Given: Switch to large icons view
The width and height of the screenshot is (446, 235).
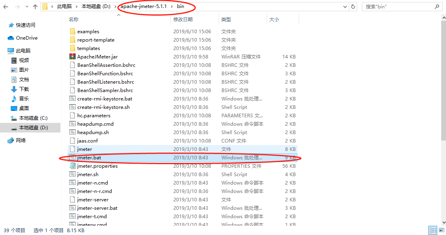Looking at the screenshot, I should [x=442, y=230].
